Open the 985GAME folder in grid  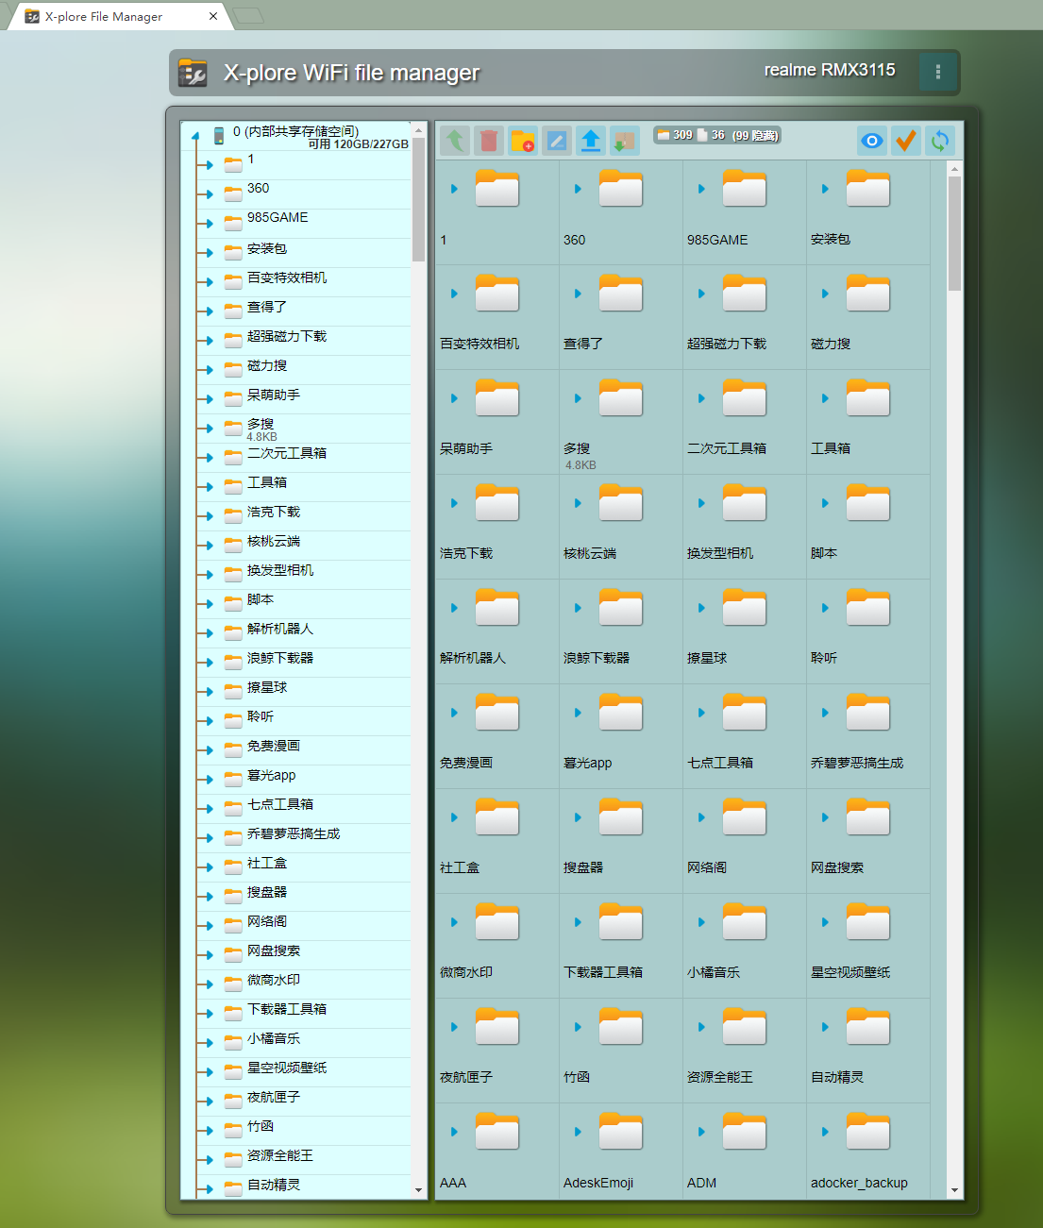click(x=744, y=189)
